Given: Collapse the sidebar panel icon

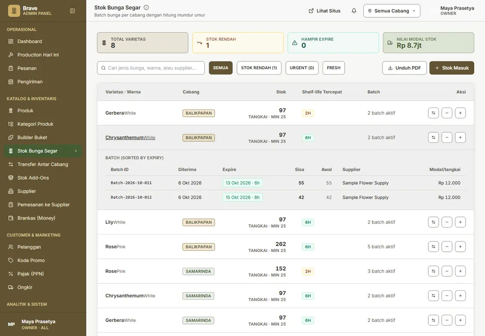Looking at the screenshot, I should pyautogui.click(x=72, y=11).
